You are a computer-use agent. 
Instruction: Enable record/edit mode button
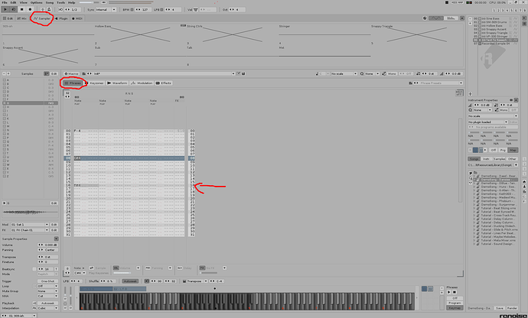pyautogui.click(x=30, y=9)
